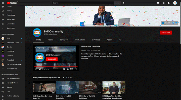Cast the video to a TV

[72, 69]
